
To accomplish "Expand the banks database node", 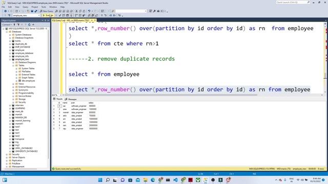I will coord(10,41).
